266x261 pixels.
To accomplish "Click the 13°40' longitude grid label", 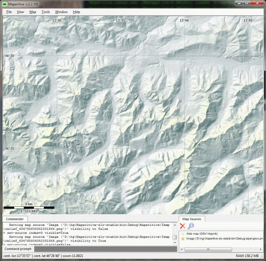I will tap(184, 20).
